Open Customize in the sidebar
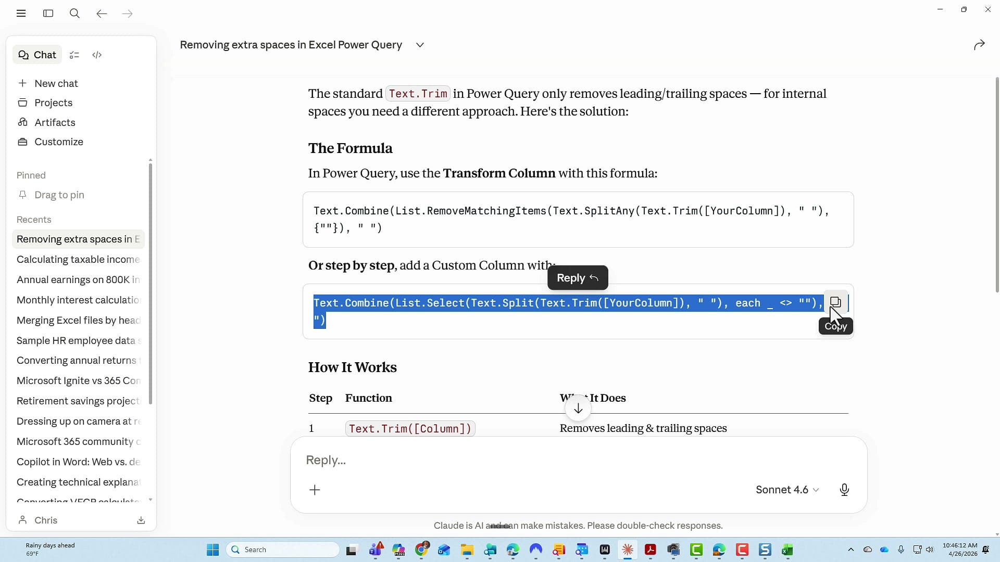The image size is (1000, 562). (x=58, y=142)
